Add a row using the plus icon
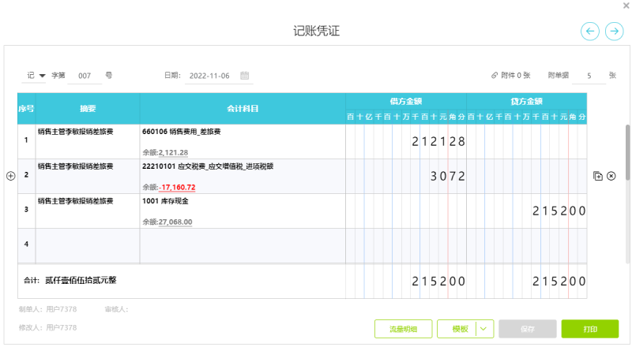This screenshot has height=347, width=632. pyautogui.click(x=11, y=176)
